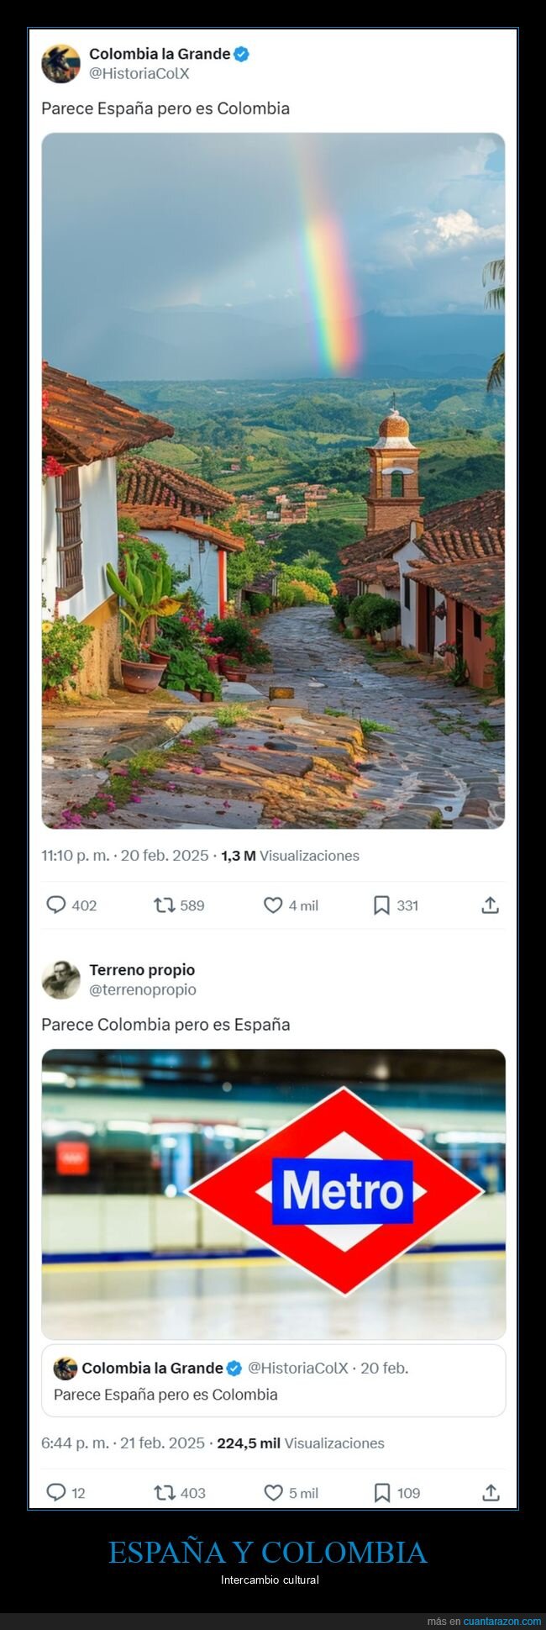The width and height of the screenshot is (546, 1630).
Task: Click the reply icon showing 12
Action: pos(56,1493)
